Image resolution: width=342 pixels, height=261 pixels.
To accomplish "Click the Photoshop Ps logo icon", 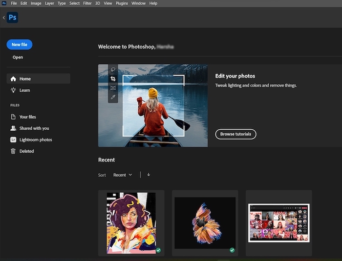I will (13, 18).
